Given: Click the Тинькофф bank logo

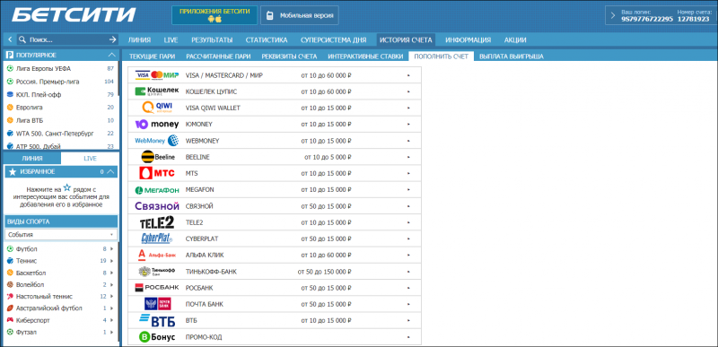Looking at the screenshot, I should pyautogui.click(x=157, y=272).
